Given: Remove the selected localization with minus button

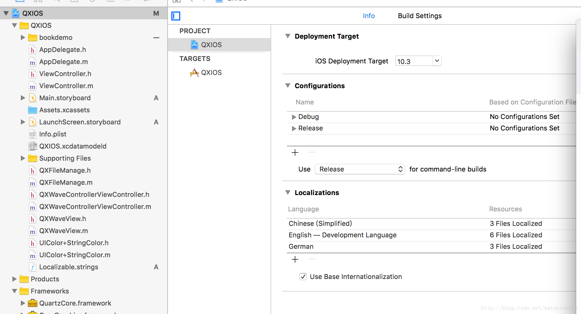Looking at the screenshot, I should click(x=312, y=259).
